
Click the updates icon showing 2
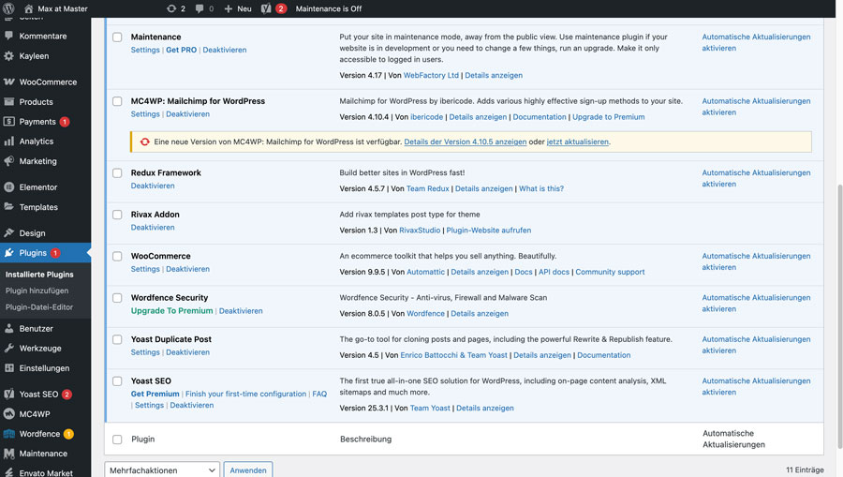[171, 8]
